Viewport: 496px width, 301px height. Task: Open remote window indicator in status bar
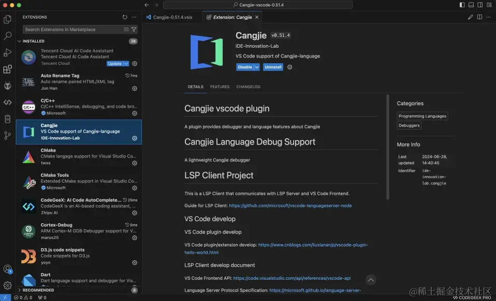tap(5, 297)
